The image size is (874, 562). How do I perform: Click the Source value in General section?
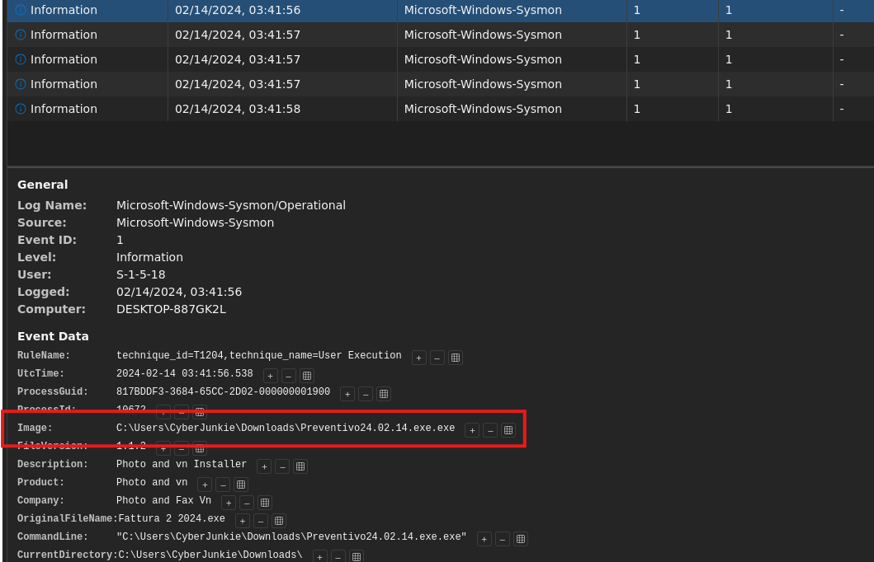(195, 222)
